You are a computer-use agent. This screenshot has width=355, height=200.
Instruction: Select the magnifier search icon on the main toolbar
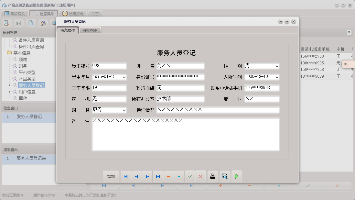[x=6, y=23]
